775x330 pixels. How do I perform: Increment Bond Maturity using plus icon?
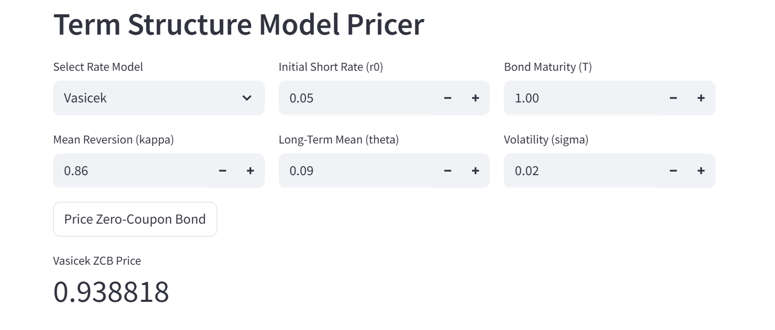[701, 98]
